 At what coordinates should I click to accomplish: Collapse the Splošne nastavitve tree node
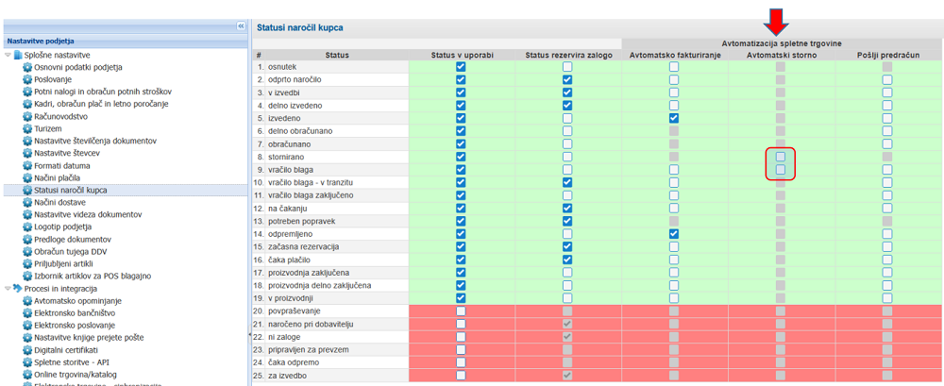(6, 56)
